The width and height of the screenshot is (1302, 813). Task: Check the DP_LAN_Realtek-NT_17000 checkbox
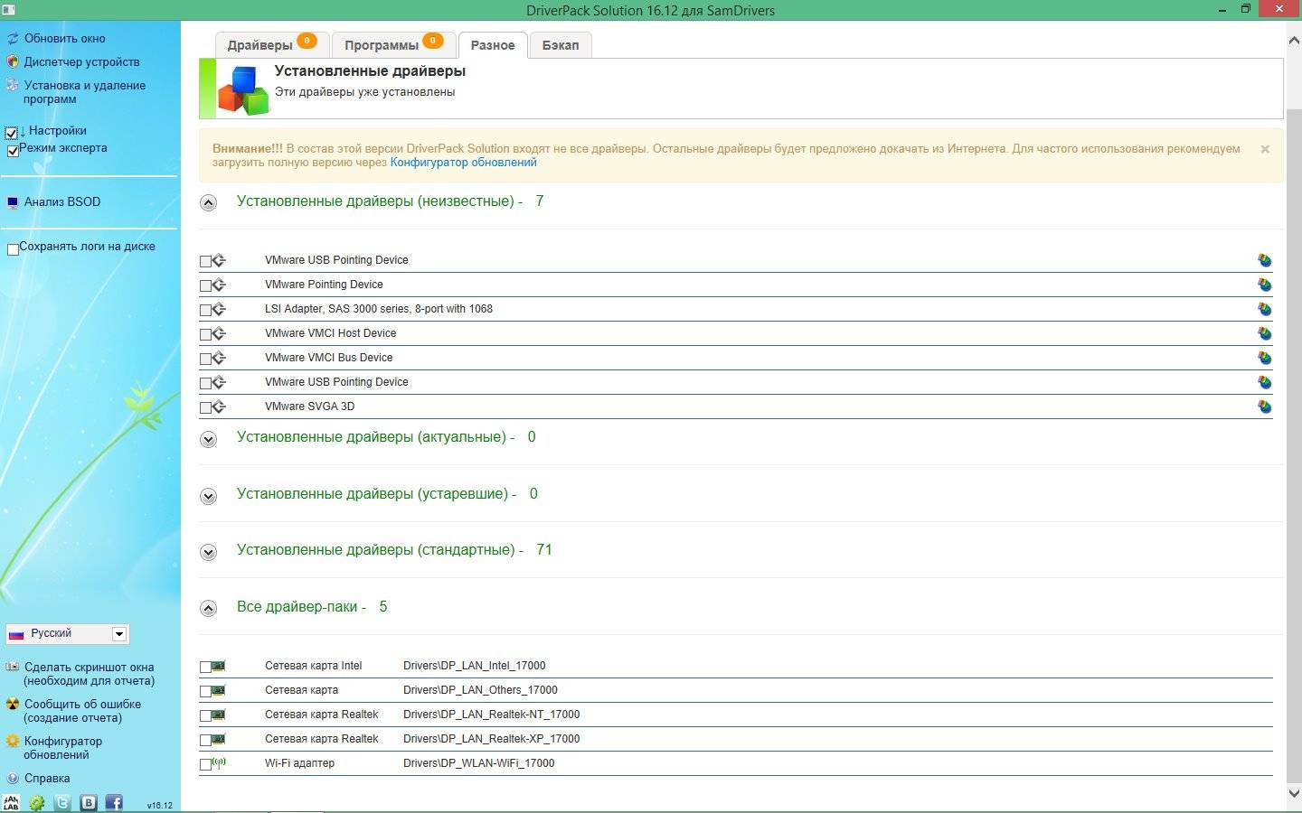point(205,715)
